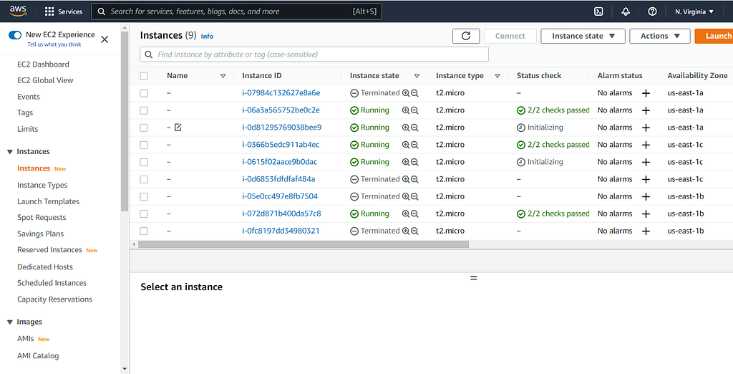
Task: Click the Launch instances button
Action: point(714,36)
